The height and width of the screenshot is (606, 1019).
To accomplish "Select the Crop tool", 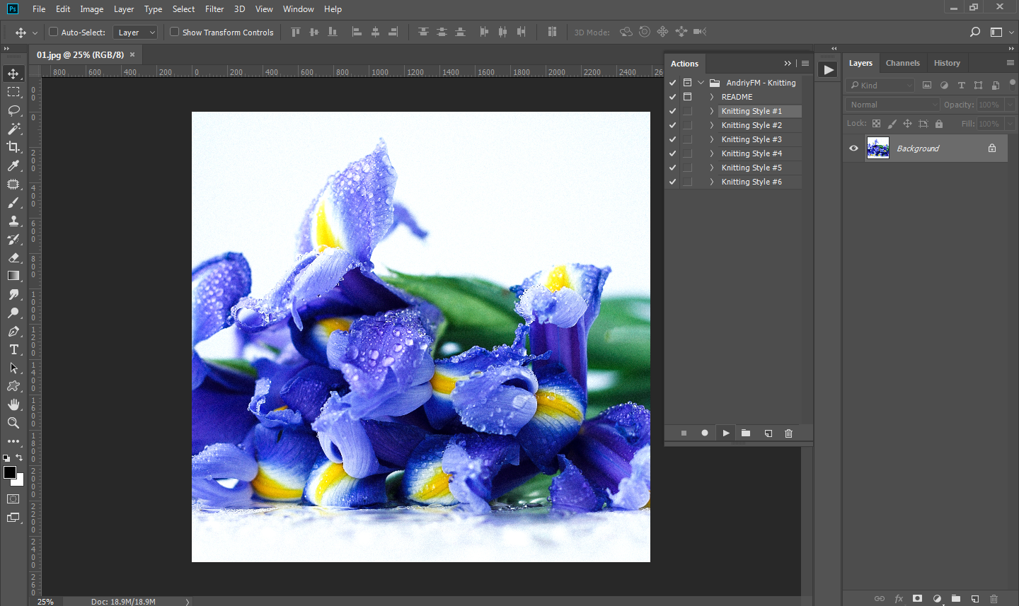I will click(x=13, y=147).
